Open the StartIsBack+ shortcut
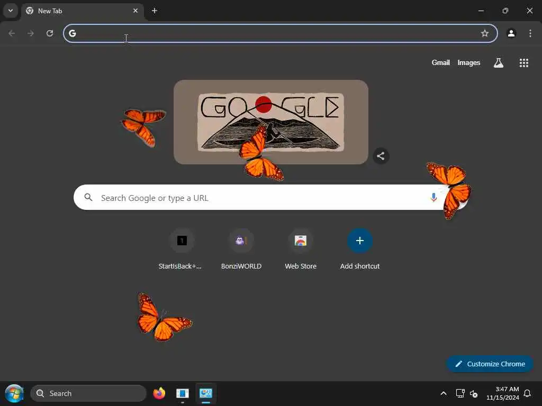 point(182,249)
